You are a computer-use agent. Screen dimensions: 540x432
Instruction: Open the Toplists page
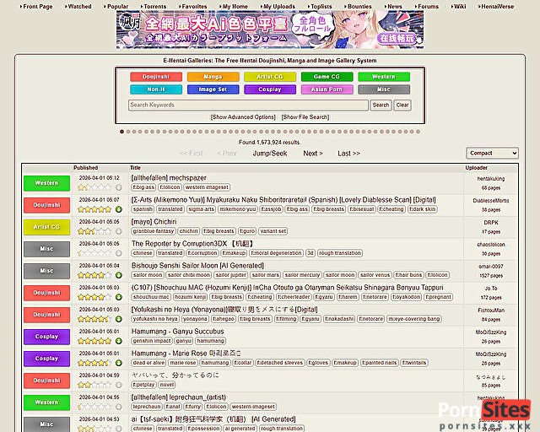(321, 7)
